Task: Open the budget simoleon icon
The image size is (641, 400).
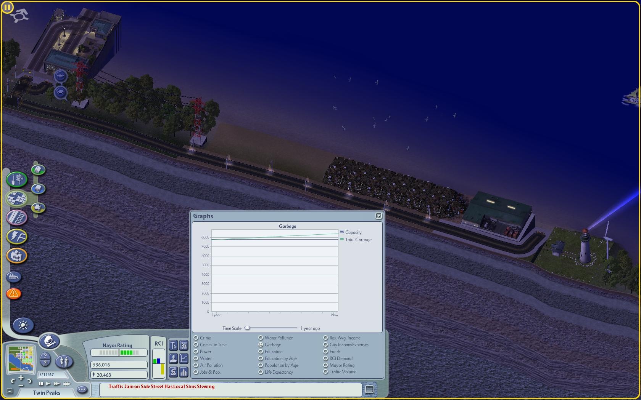Action: (173, 372)
